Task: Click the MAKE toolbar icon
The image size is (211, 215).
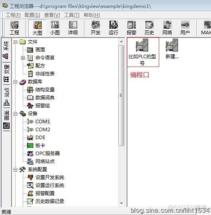Action: click(206, 28)
